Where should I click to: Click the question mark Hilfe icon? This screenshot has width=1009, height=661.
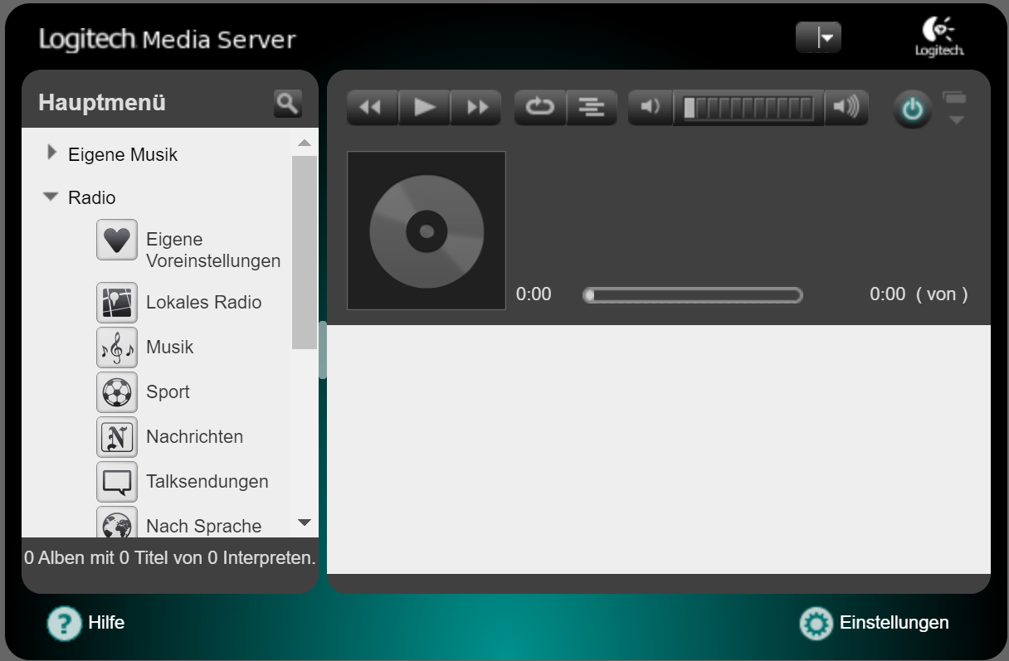coord(64,623)
